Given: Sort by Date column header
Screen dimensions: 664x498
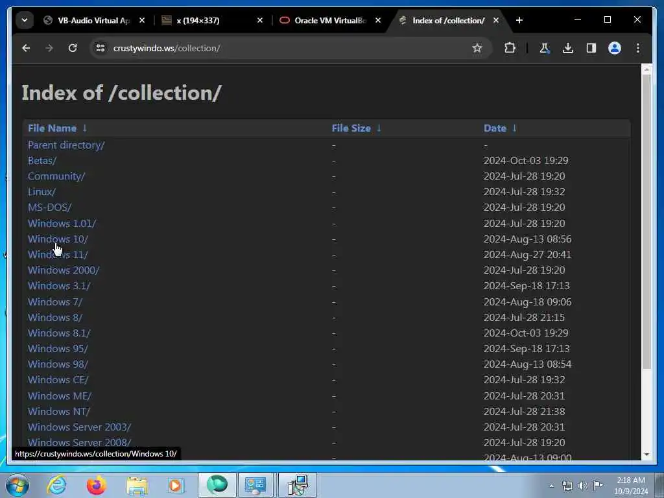Looking at the screenshot, I should tap(495, 128).
